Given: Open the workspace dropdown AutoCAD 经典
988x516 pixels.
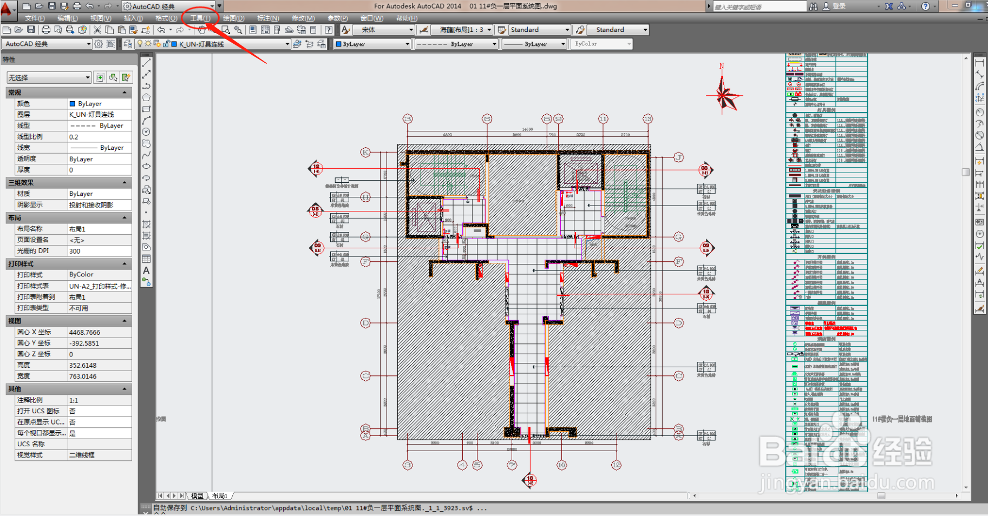Looking at the screenshot, I should (x=47, y=44).
